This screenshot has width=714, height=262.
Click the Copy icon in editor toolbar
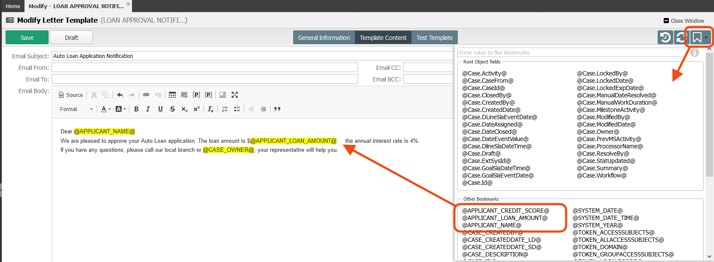tap(105, 95)
